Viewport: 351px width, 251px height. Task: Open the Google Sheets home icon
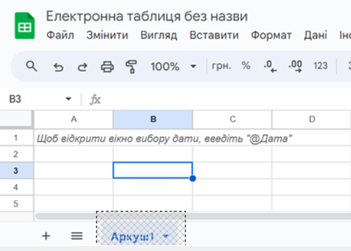[x=25, y=25]
